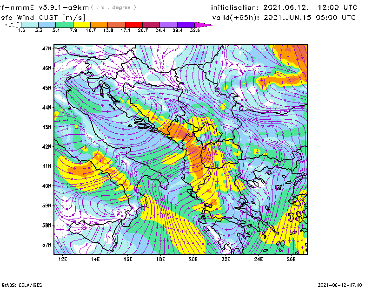Image resolution: width=372 pixels, height=288 pixels.
Task: Click the dashed white arrow at the colorbar start
Action: click(x=13, y=25)
